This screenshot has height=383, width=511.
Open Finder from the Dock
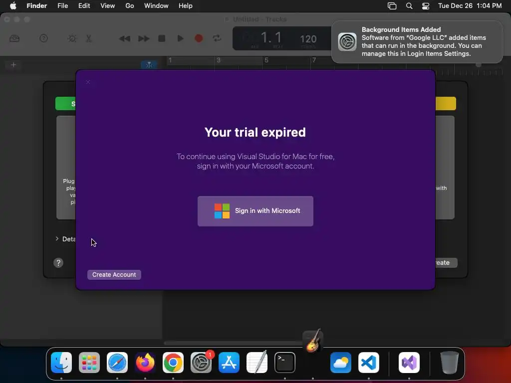pos(61,363)
